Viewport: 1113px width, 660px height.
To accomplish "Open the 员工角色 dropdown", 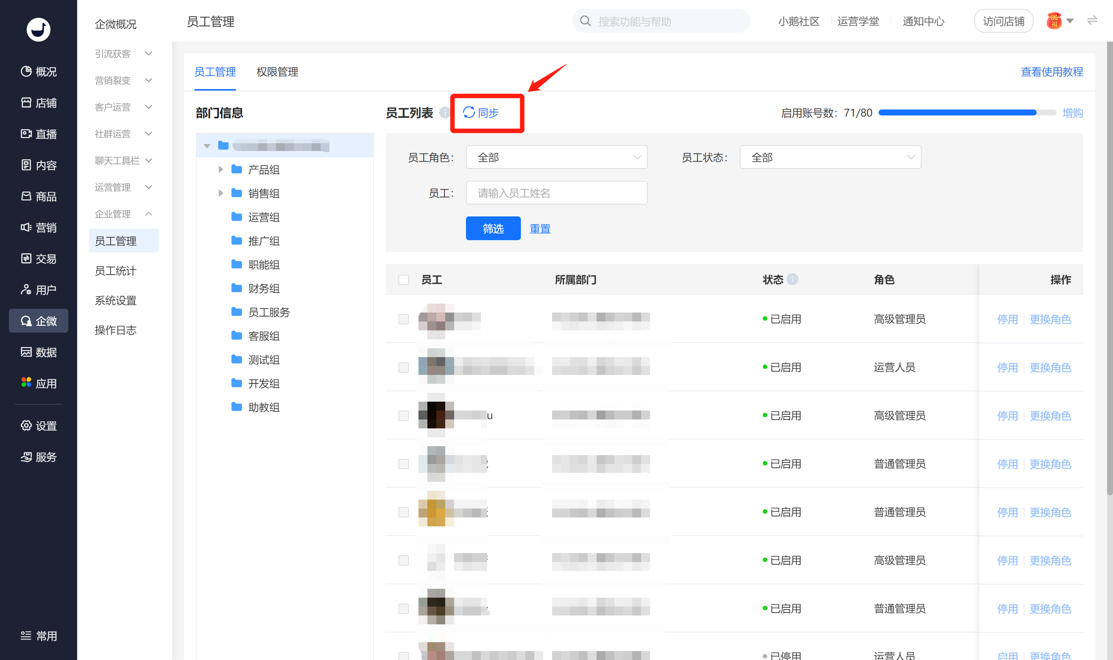I will 556,157.
